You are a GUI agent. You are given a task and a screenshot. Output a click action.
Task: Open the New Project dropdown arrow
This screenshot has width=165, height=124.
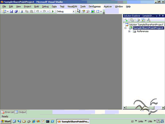point(8,11)
